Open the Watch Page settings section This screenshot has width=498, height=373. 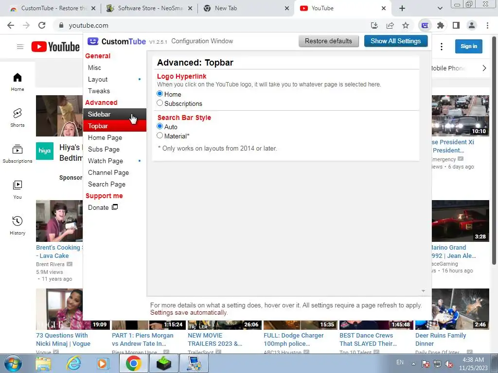pos(115,161)
